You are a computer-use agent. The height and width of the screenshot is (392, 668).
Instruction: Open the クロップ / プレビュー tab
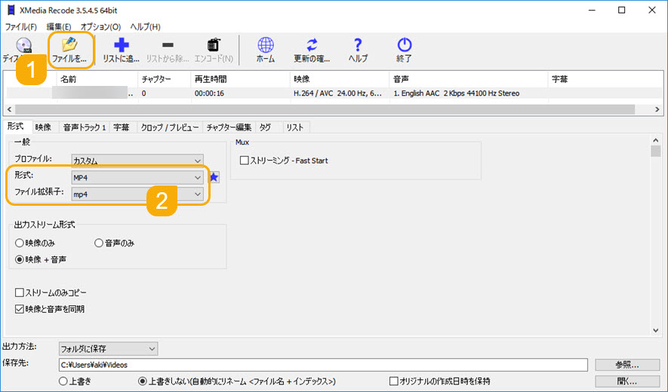[170, 127]
